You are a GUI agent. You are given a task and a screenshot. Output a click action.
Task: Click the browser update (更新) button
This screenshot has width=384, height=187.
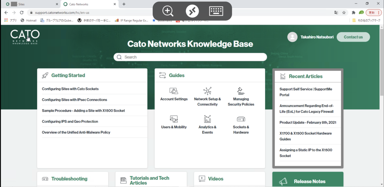[x=373, y=12]
